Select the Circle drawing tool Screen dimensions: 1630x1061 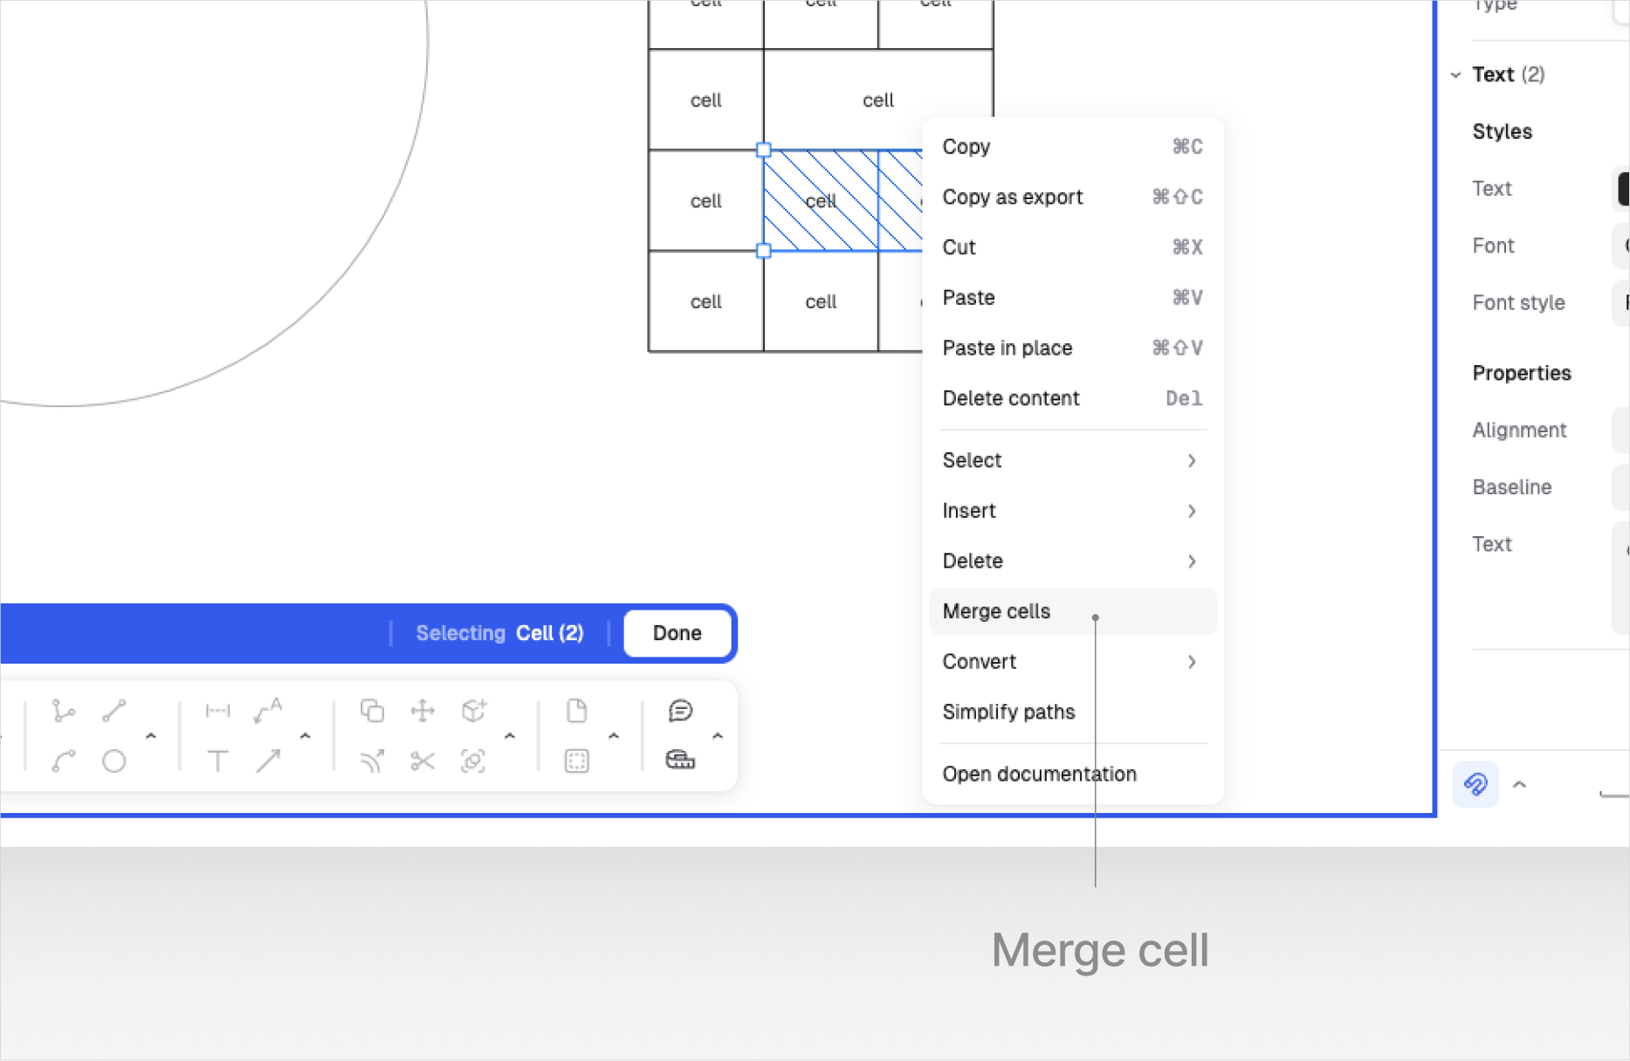click(x=113, y=761)
